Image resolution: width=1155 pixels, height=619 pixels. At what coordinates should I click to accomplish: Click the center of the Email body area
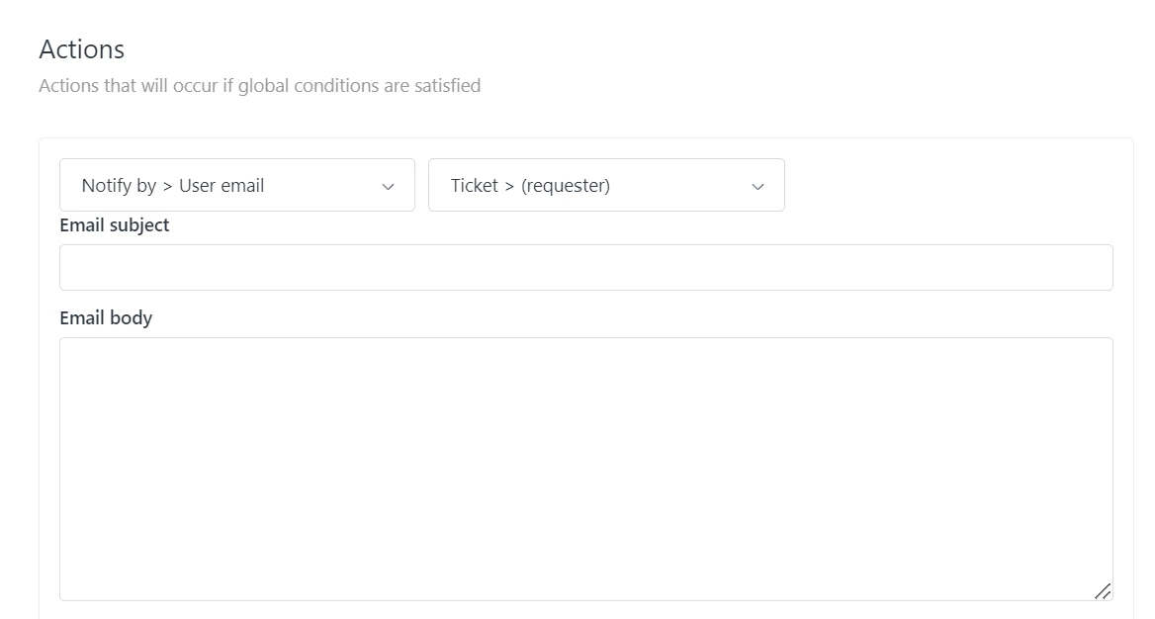click(x=585, y=469)
